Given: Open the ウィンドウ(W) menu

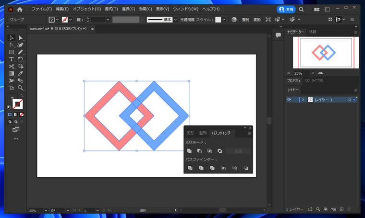Looking at the screenshot, I should tap(185, 9).
